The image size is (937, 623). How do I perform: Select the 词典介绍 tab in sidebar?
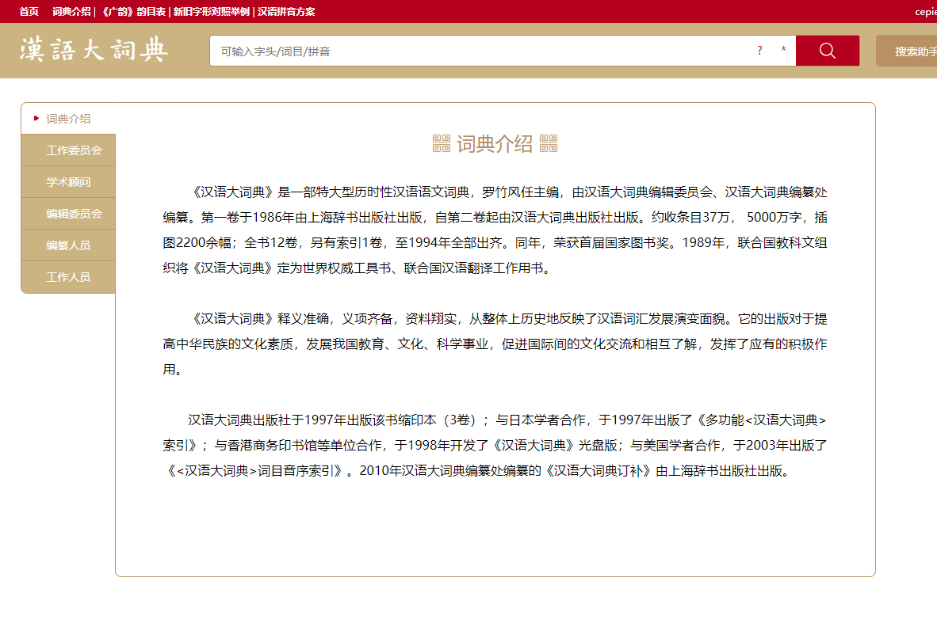(x=68, y=119)
